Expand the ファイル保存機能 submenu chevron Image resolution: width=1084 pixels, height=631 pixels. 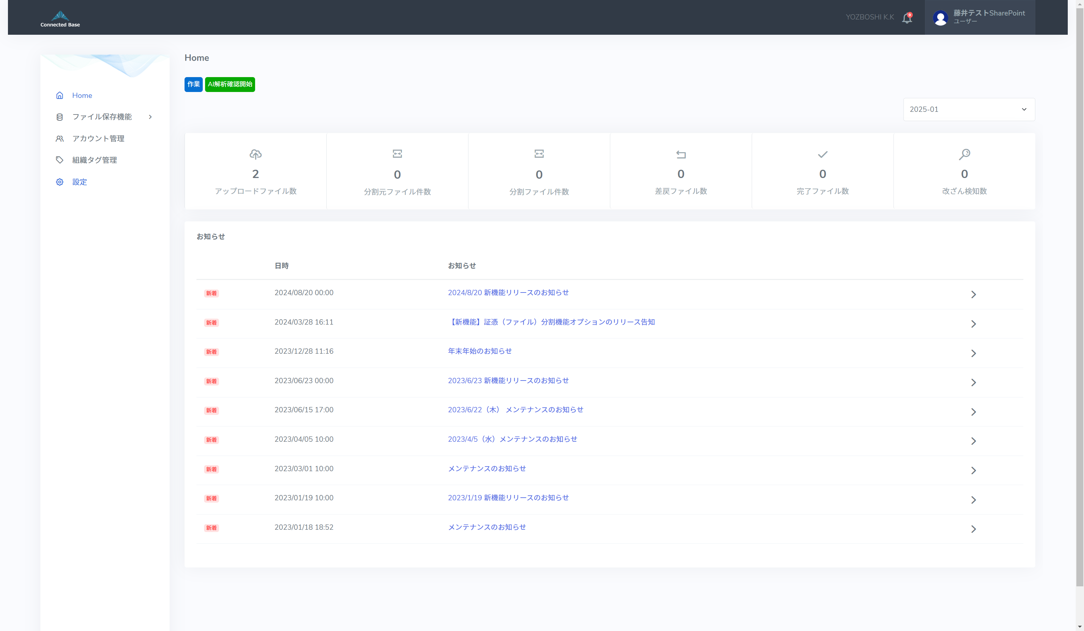click(150, 117)
